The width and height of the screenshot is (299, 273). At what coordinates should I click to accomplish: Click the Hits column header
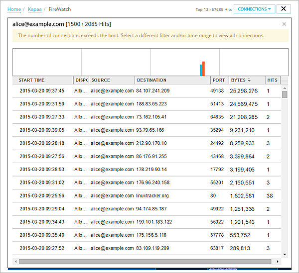click(272, 80)
